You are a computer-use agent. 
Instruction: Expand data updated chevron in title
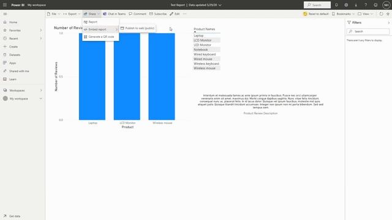pyautogui.click(x=220, y=5)
